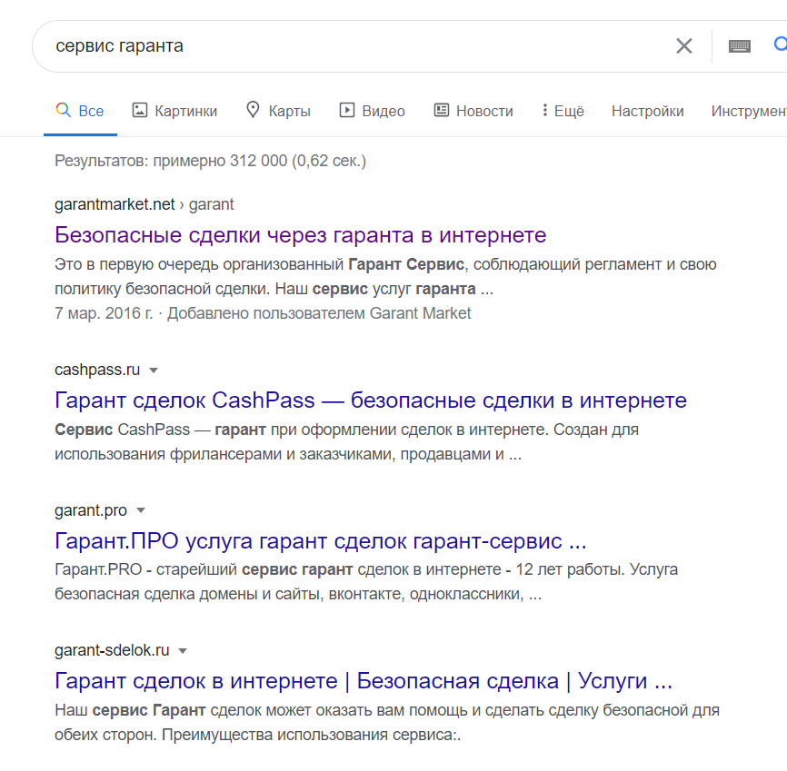
Task: Open the Инструменты menu item
Action: coord(749,111)
